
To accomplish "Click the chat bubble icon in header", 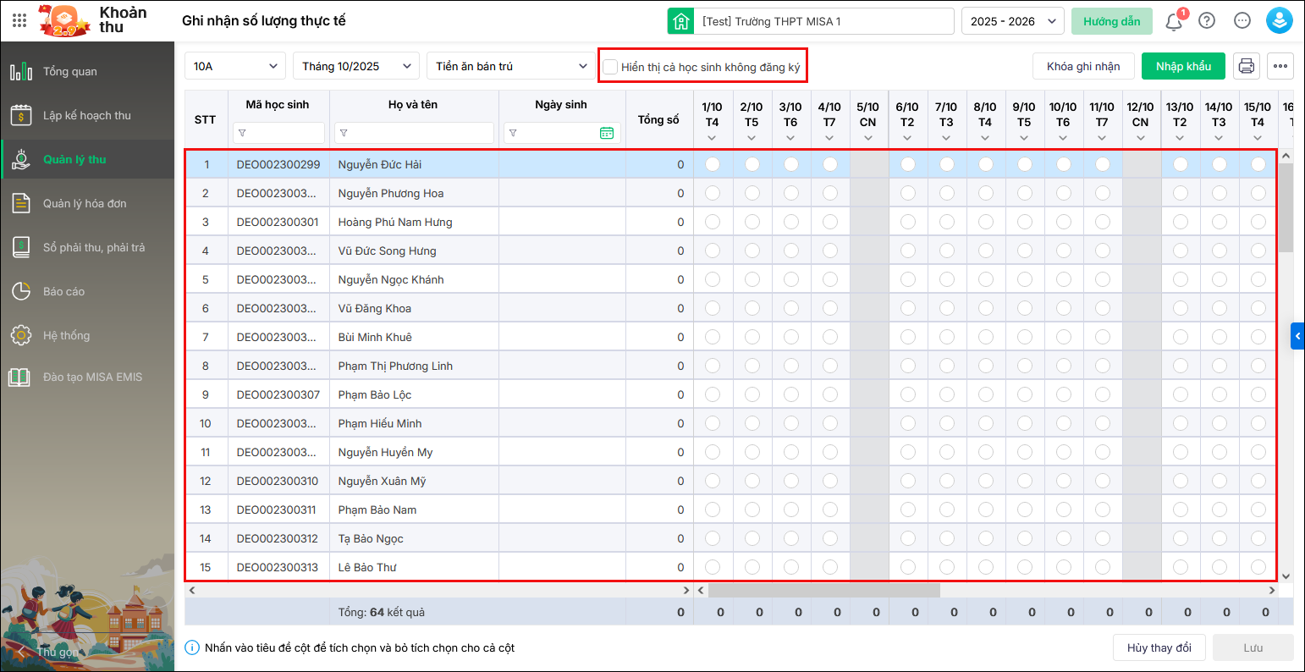I will click(x=1242, y=21).
